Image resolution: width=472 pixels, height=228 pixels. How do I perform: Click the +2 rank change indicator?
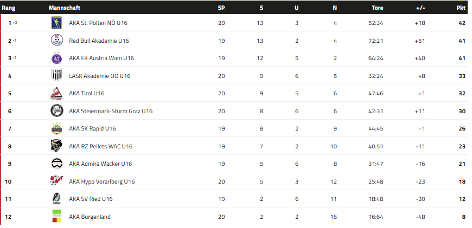pyautogui.click(x=15, y=23)
